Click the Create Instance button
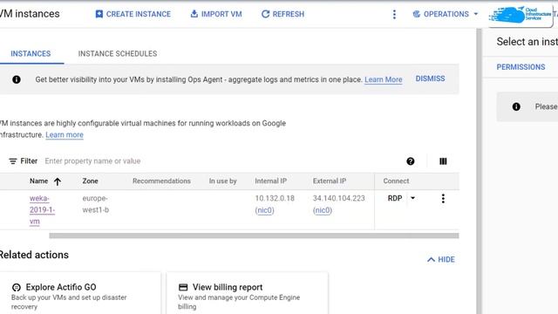558x314 pixels. [x=133, y=14]
